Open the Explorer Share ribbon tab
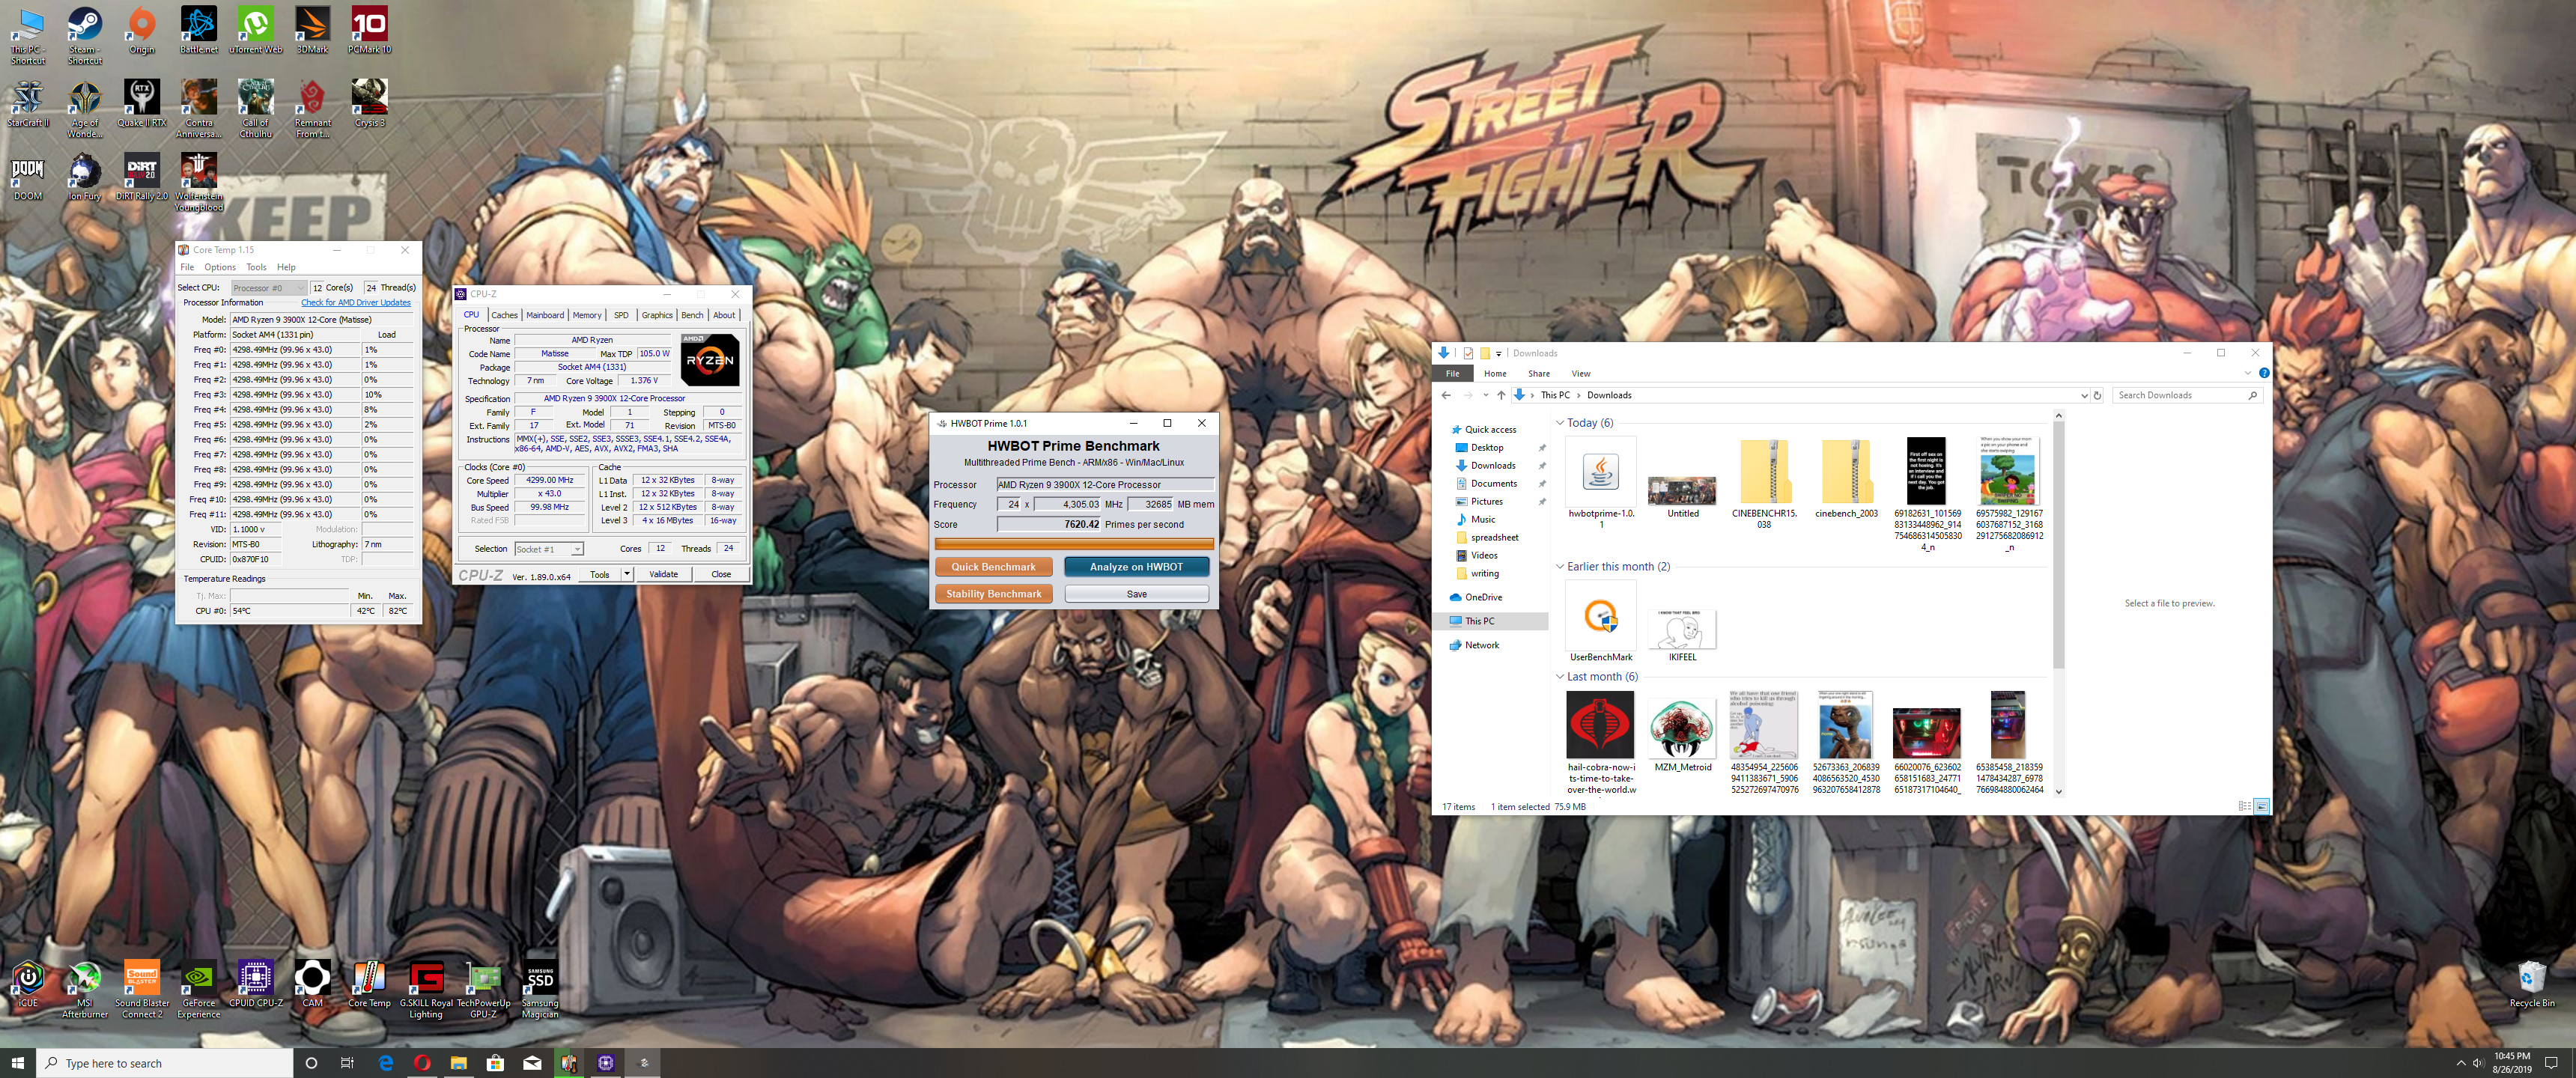The width and height of the screenshot is (2576, 1078). pyautogui.click(x=1539, y=373)
